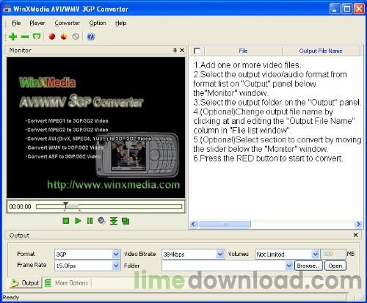Toggle the select-all checkbox in file list
The width and height of the screenshot is (367, 303).
[197, 51]
